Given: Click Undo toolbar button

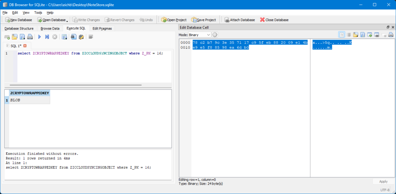Looking at the screenshot, I should pos(146,20).
